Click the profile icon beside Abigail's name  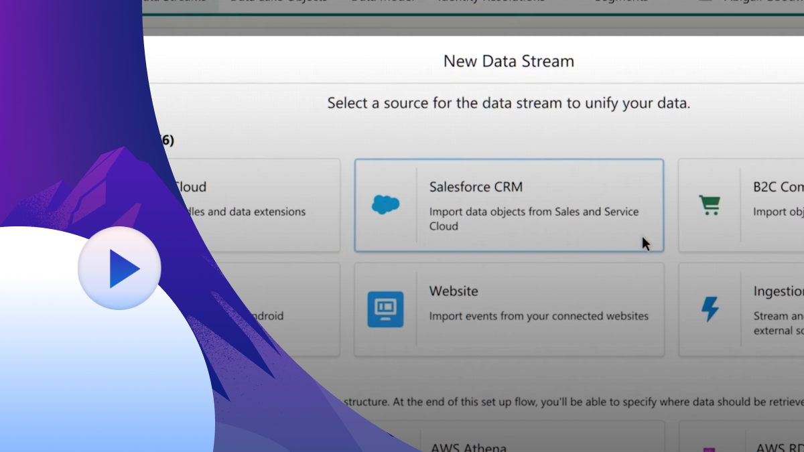click(706, 2)
